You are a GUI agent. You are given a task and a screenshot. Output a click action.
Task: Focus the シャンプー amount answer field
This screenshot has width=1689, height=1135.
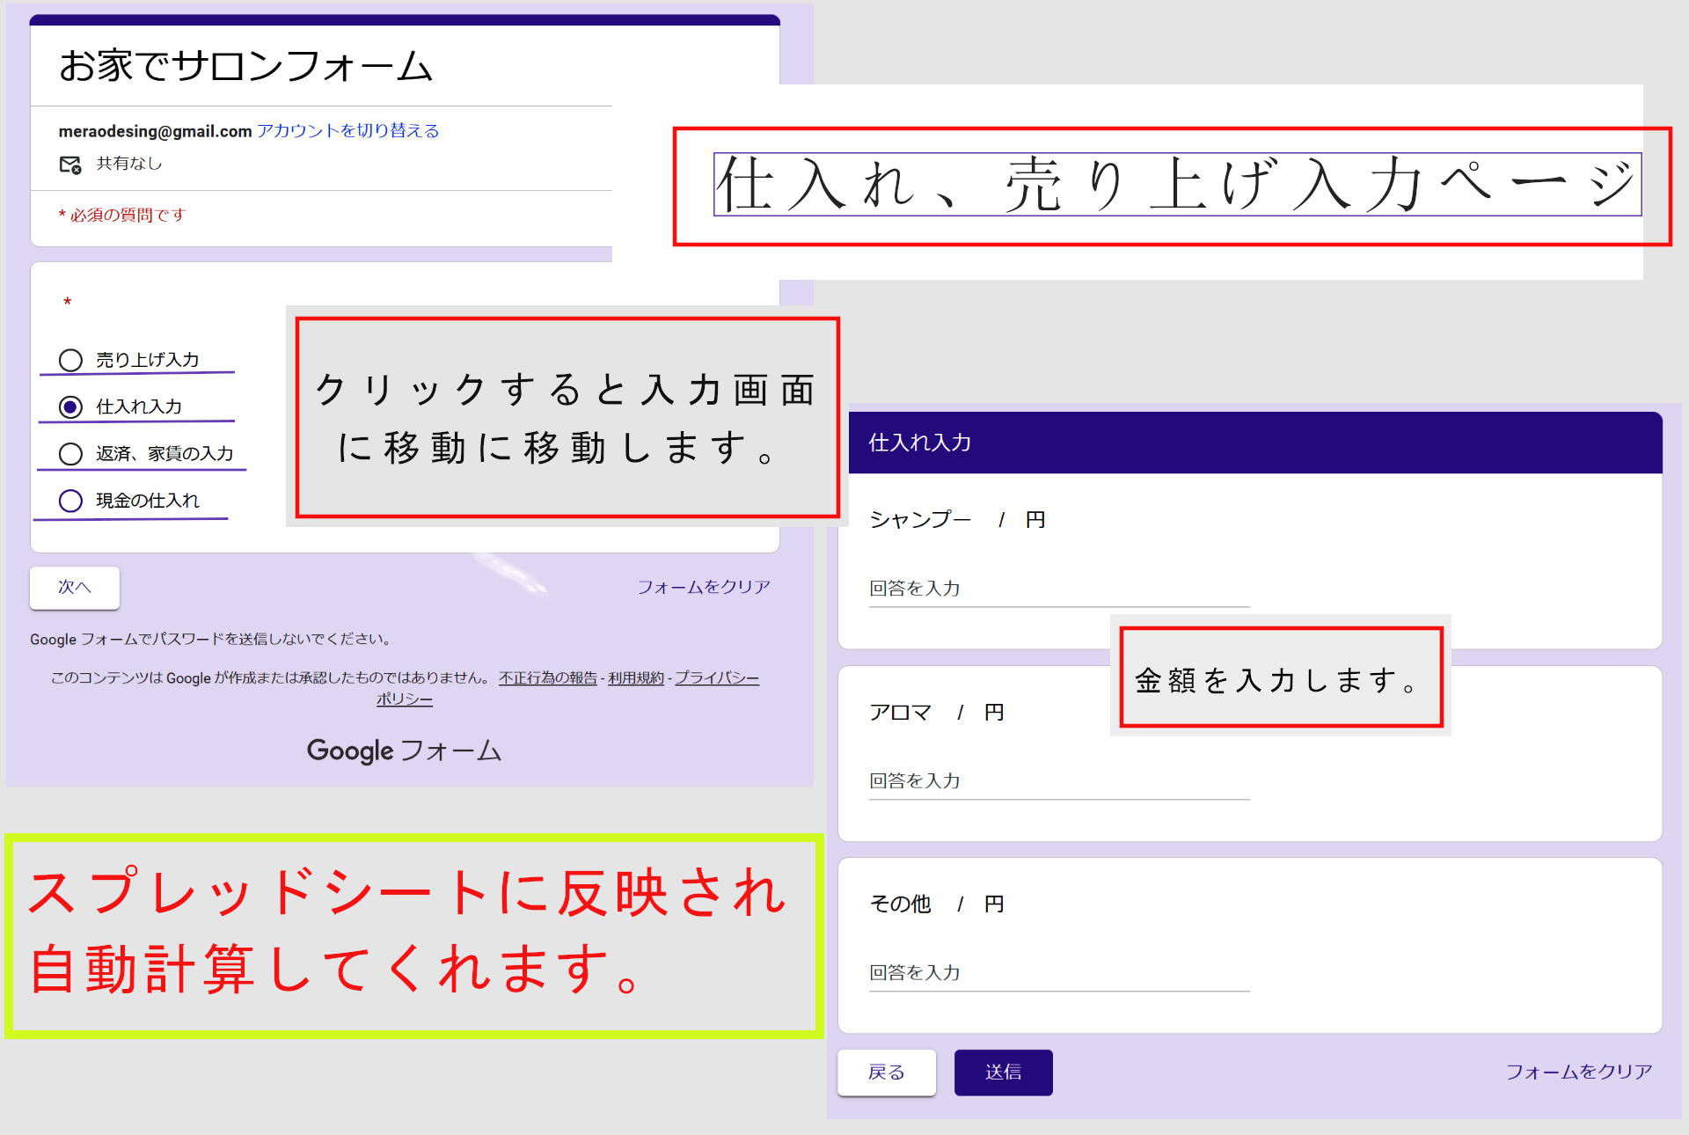click(1058, 589)
